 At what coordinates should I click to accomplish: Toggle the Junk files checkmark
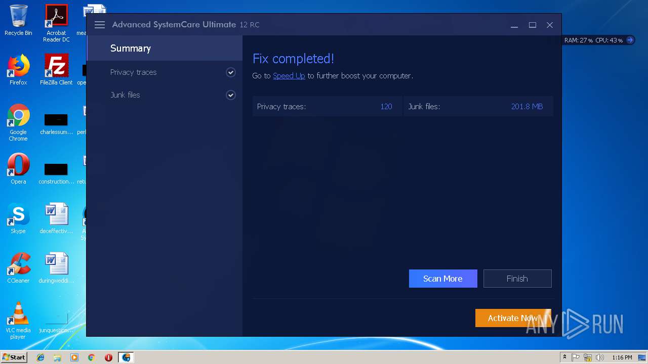pos(231,95)
